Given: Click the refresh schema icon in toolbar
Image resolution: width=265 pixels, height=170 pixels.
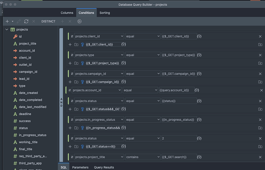Looking at the screenshot, I should click(x=26, y=21).
